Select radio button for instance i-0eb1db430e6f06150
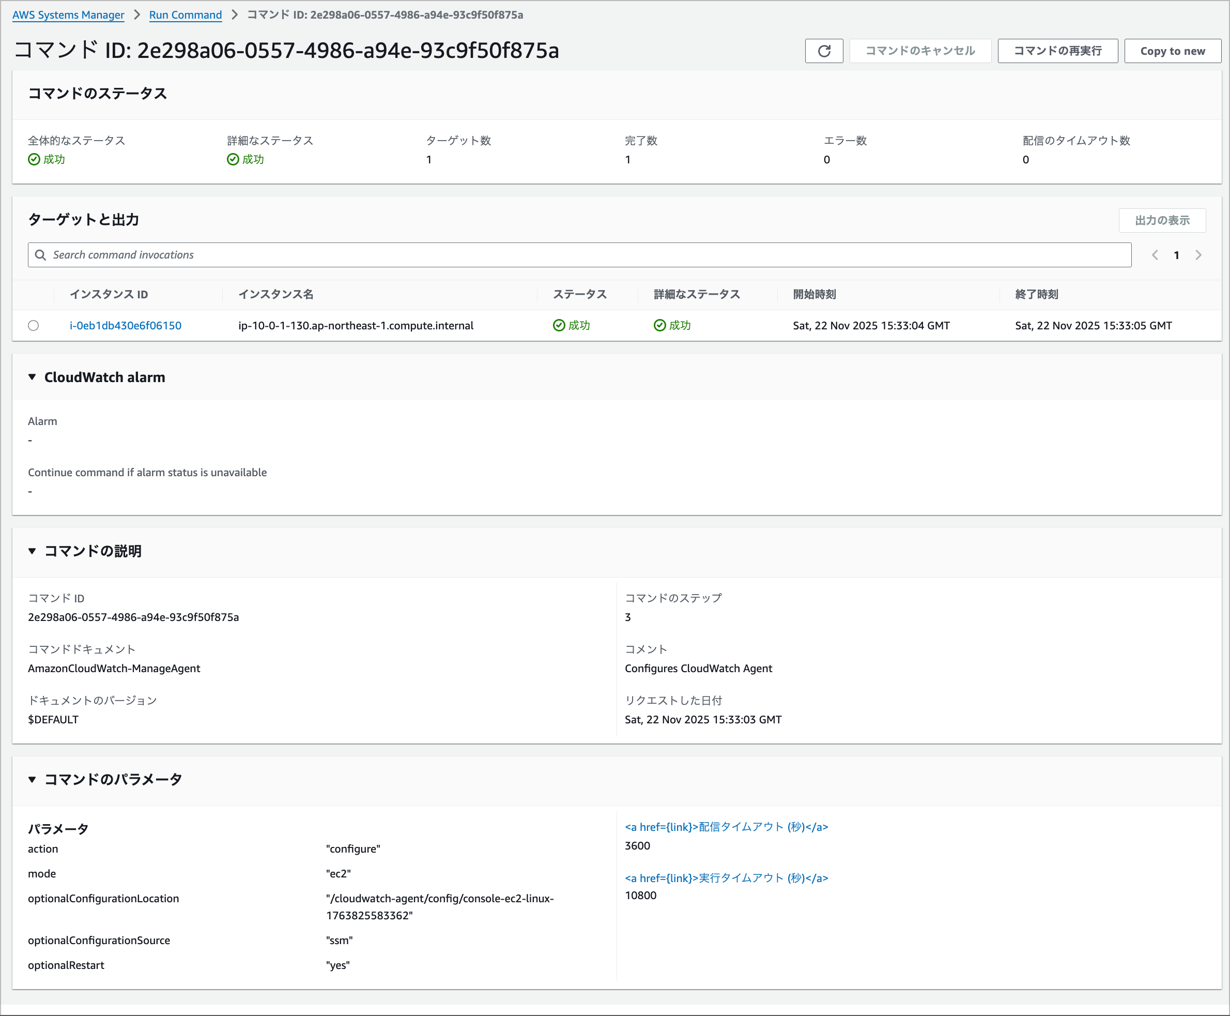Screen dimensions: 1230x1016 coord(34,325)
